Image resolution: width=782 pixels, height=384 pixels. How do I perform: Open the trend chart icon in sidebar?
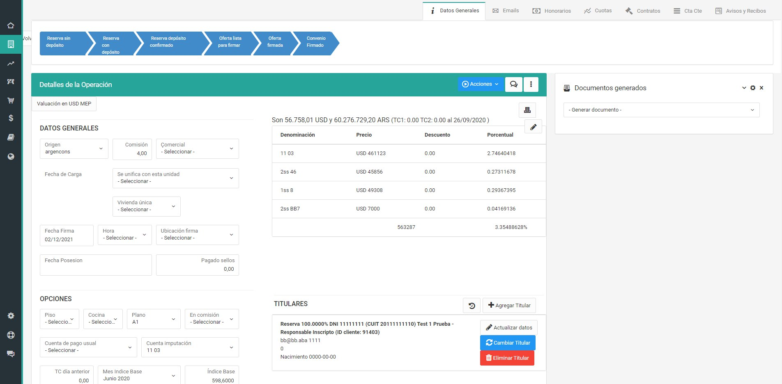click(x=11, y=64)
